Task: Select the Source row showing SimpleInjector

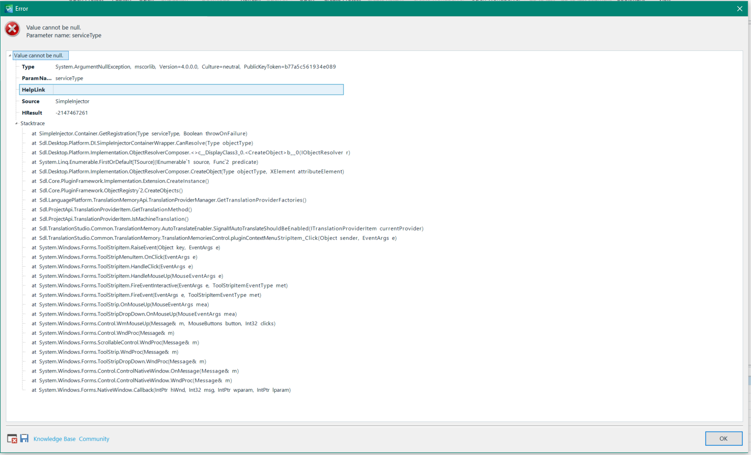Action: (x=71, y=101)
